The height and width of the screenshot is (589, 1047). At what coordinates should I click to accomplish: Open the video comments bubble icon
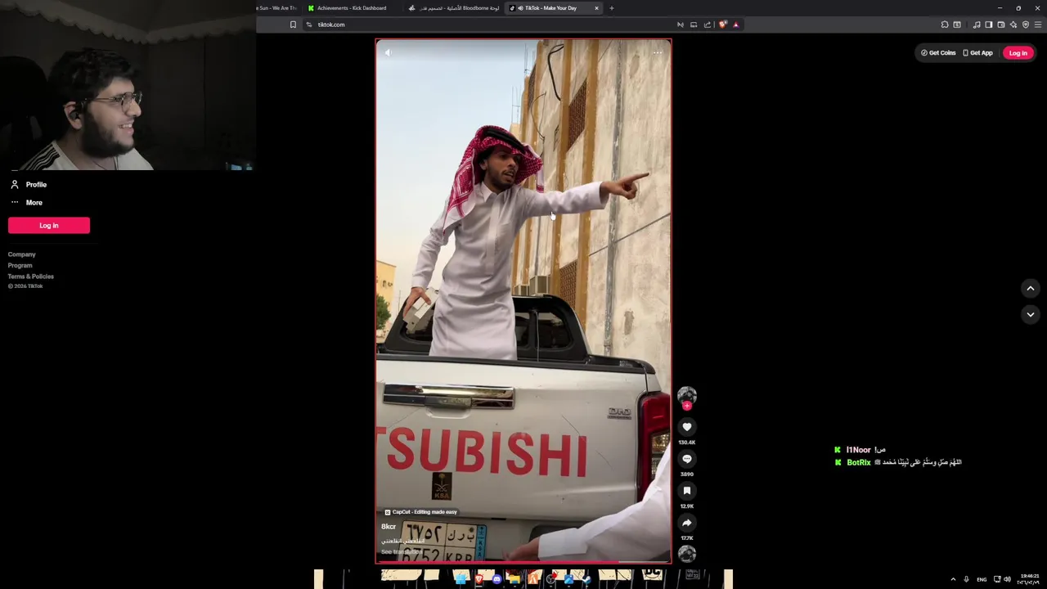[687, 459]
